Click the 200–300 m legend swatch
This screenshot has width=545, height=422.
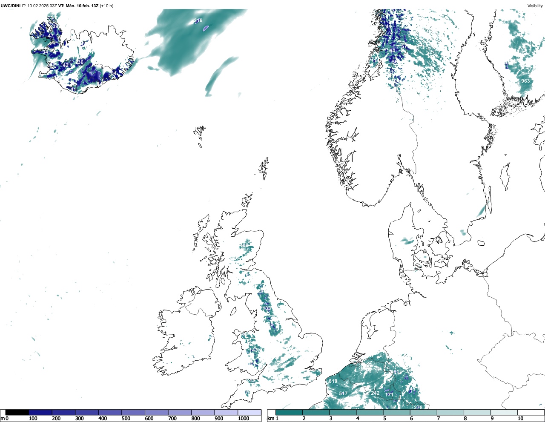[x=63, y=412]
